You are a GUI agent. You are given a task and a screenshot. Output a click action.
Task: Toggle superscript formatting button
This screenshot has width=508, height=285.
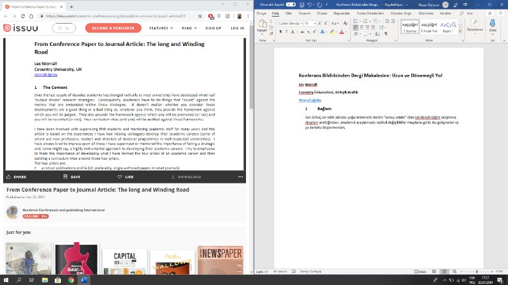[315, 32]
